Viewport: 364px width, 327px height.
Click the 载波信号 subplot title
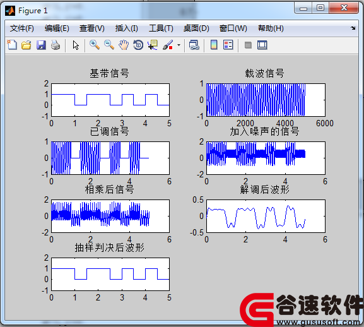[265, 73]
